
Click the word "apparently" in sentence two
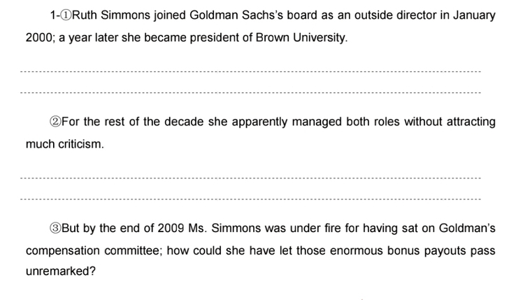point(259,122)
